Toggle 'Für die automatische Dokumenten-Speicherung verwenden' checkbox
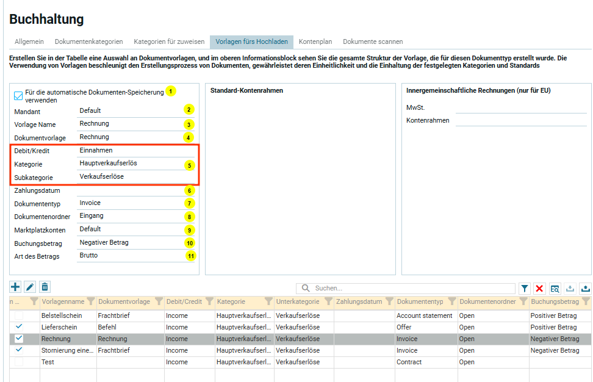The image size is (593, 382). coord(19,96)
